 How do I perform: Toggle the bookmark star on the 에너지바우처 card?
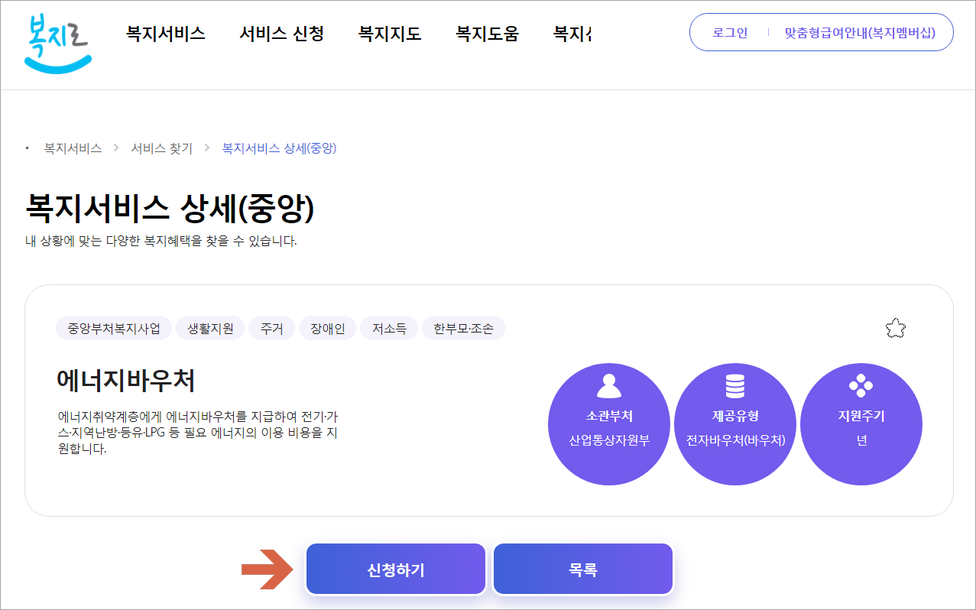coord(895,327)
